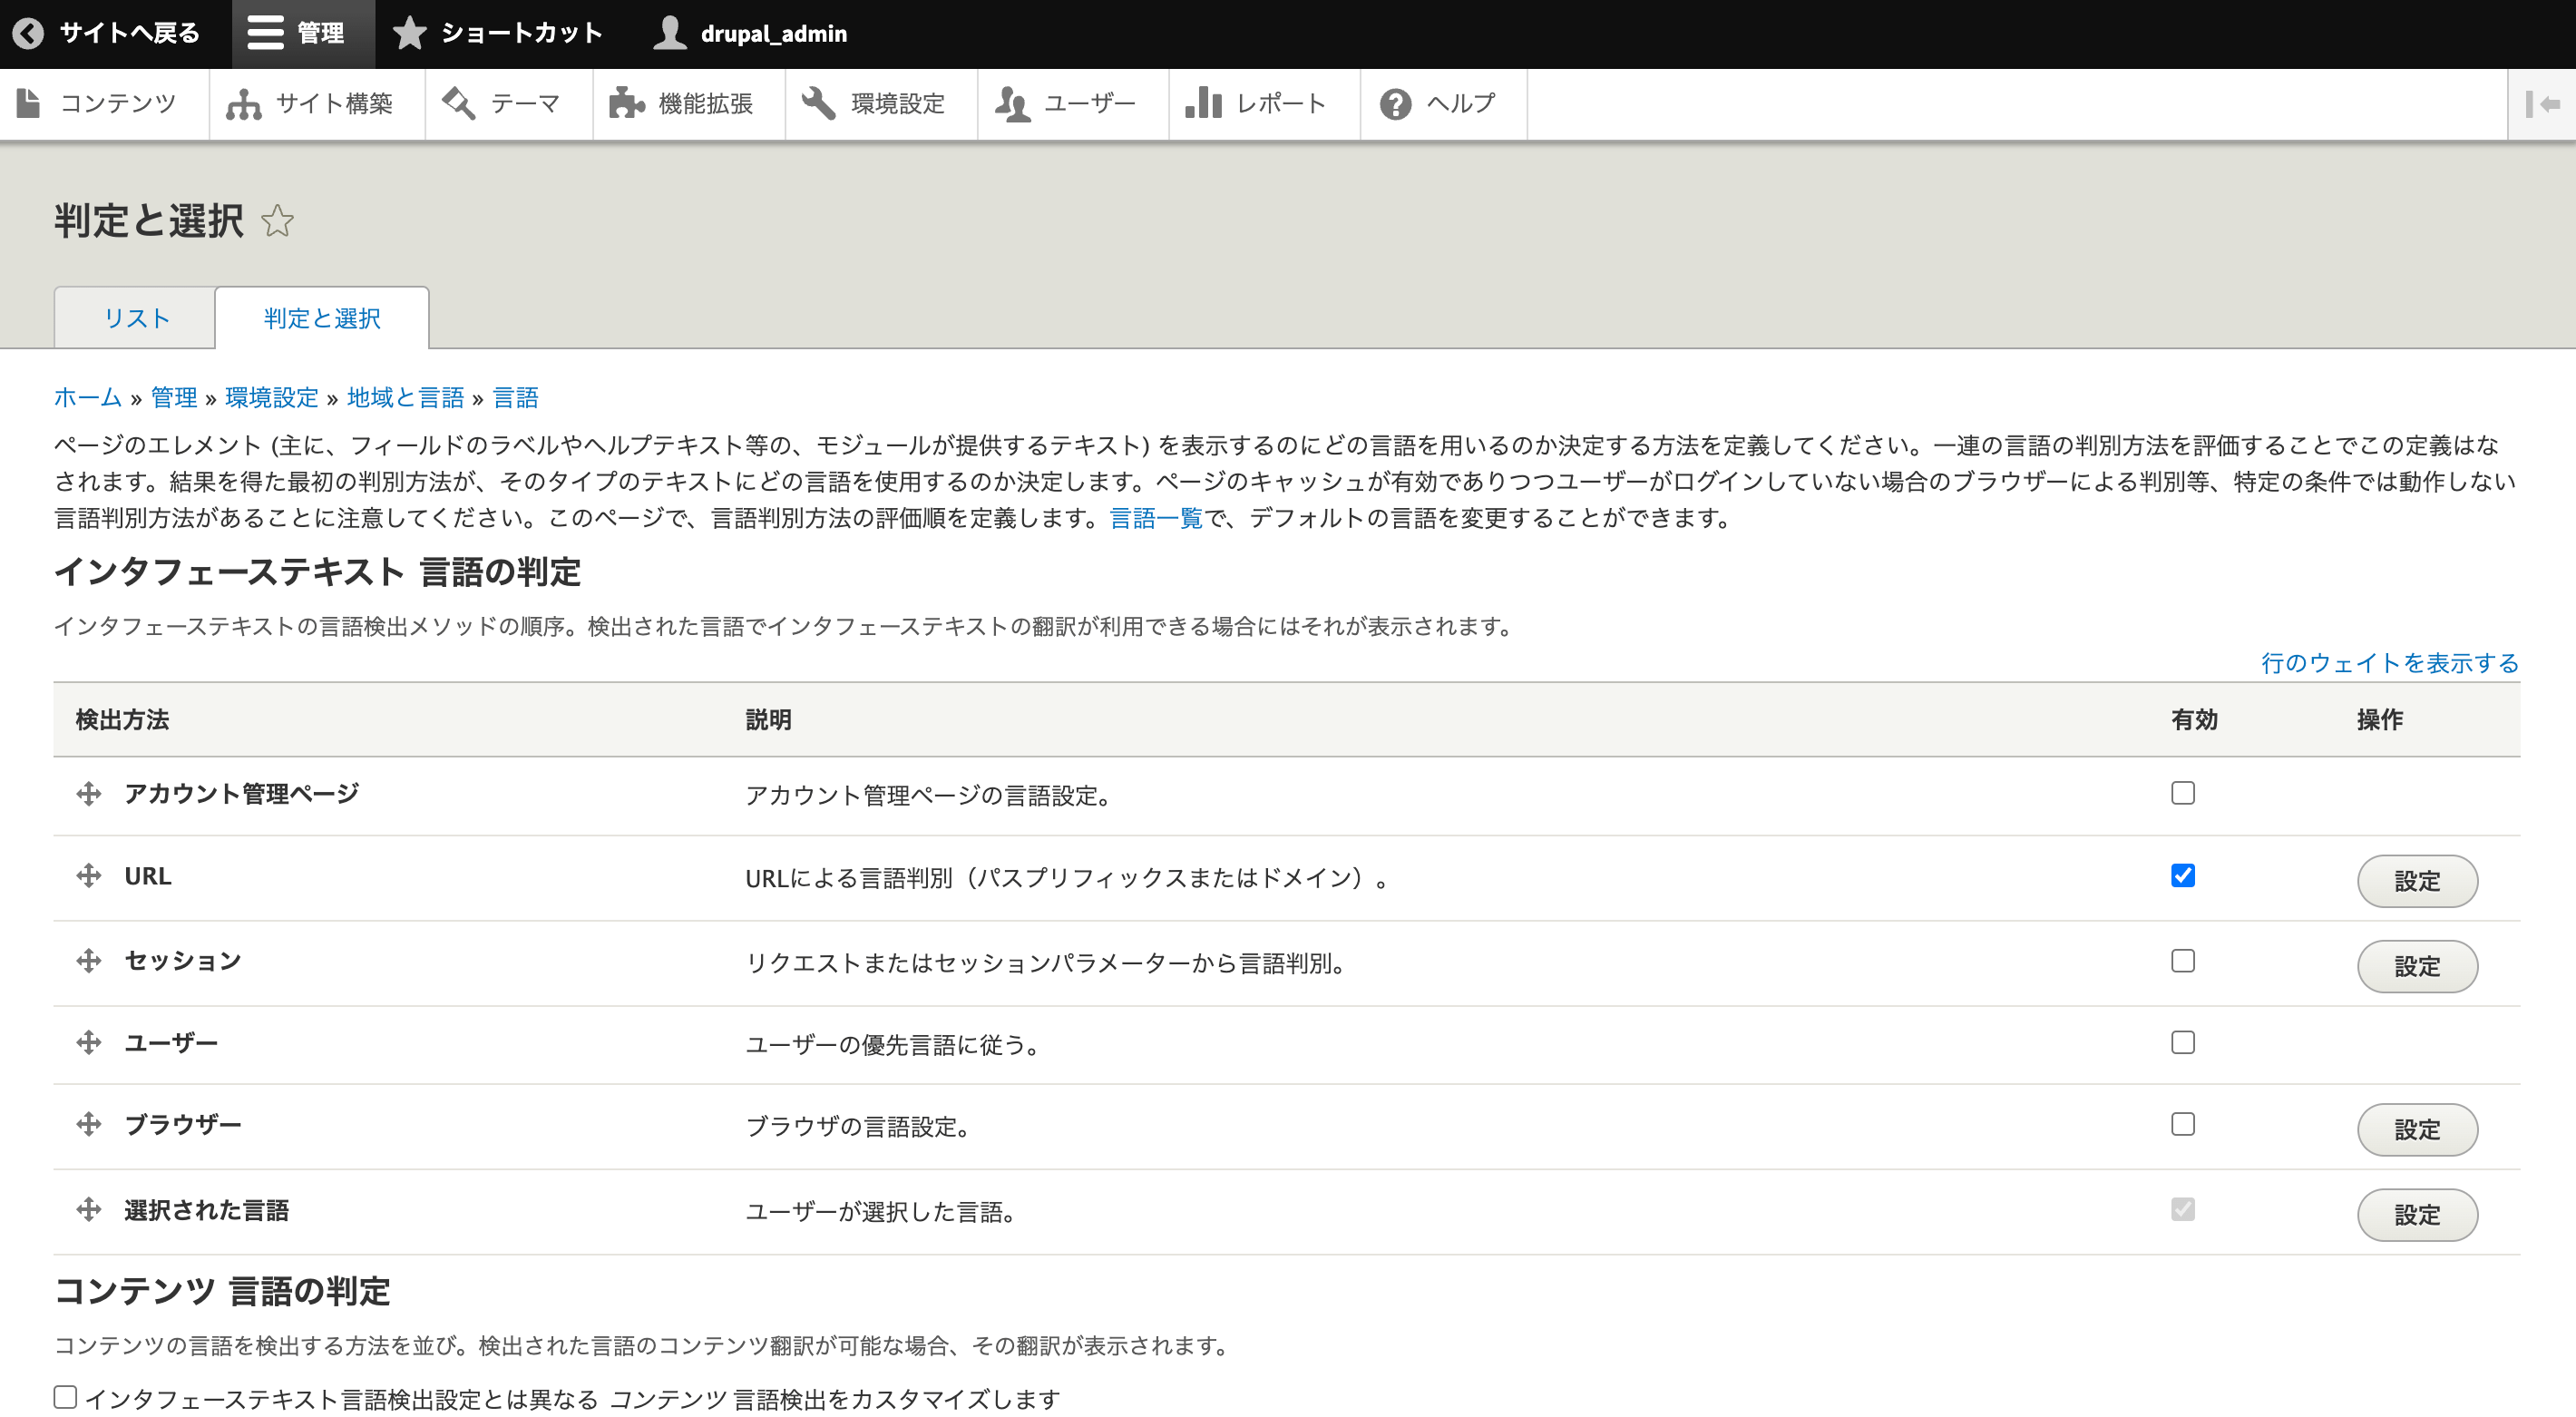Click the 有効 column header
Viewport: 2576px width, 1417px height.
(x=2194, y=720)
